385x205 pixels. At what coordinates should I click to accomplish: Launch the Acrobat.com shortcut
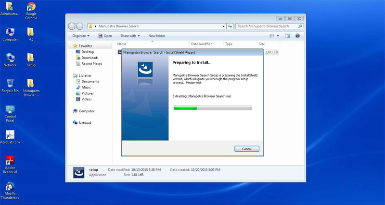[x=10, y=137]
